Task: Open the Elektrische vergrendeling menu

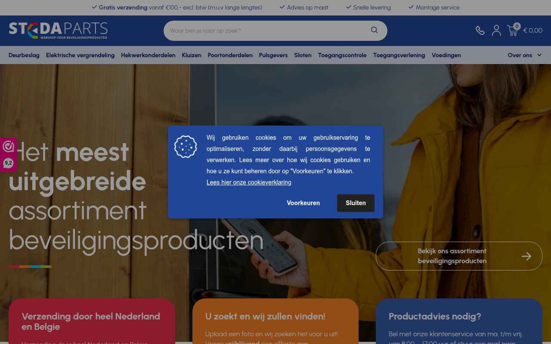Action: point(80,55)
